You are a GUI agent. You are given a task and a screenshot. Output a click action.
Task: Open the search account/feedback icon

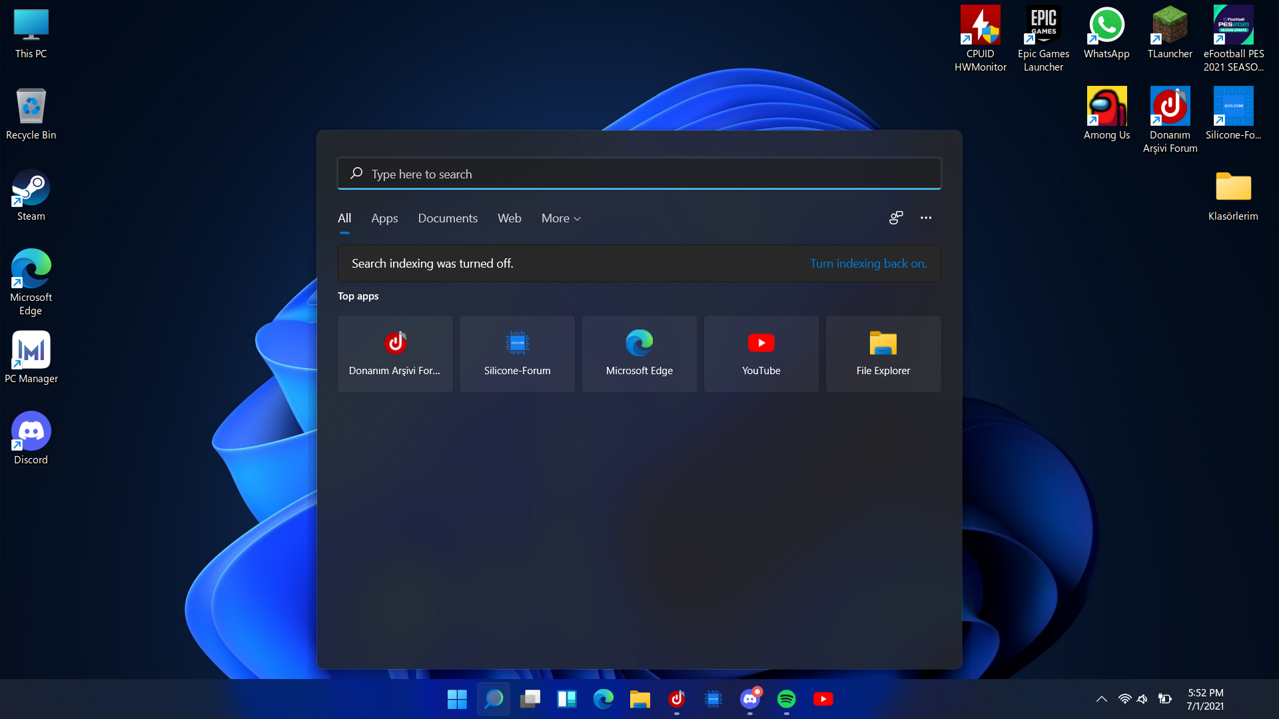click(x=896, y=218)
